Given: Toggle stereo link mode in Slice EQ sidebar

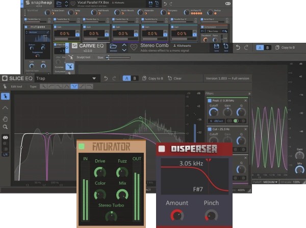Looking at the screenshot, I should [5, 137].
